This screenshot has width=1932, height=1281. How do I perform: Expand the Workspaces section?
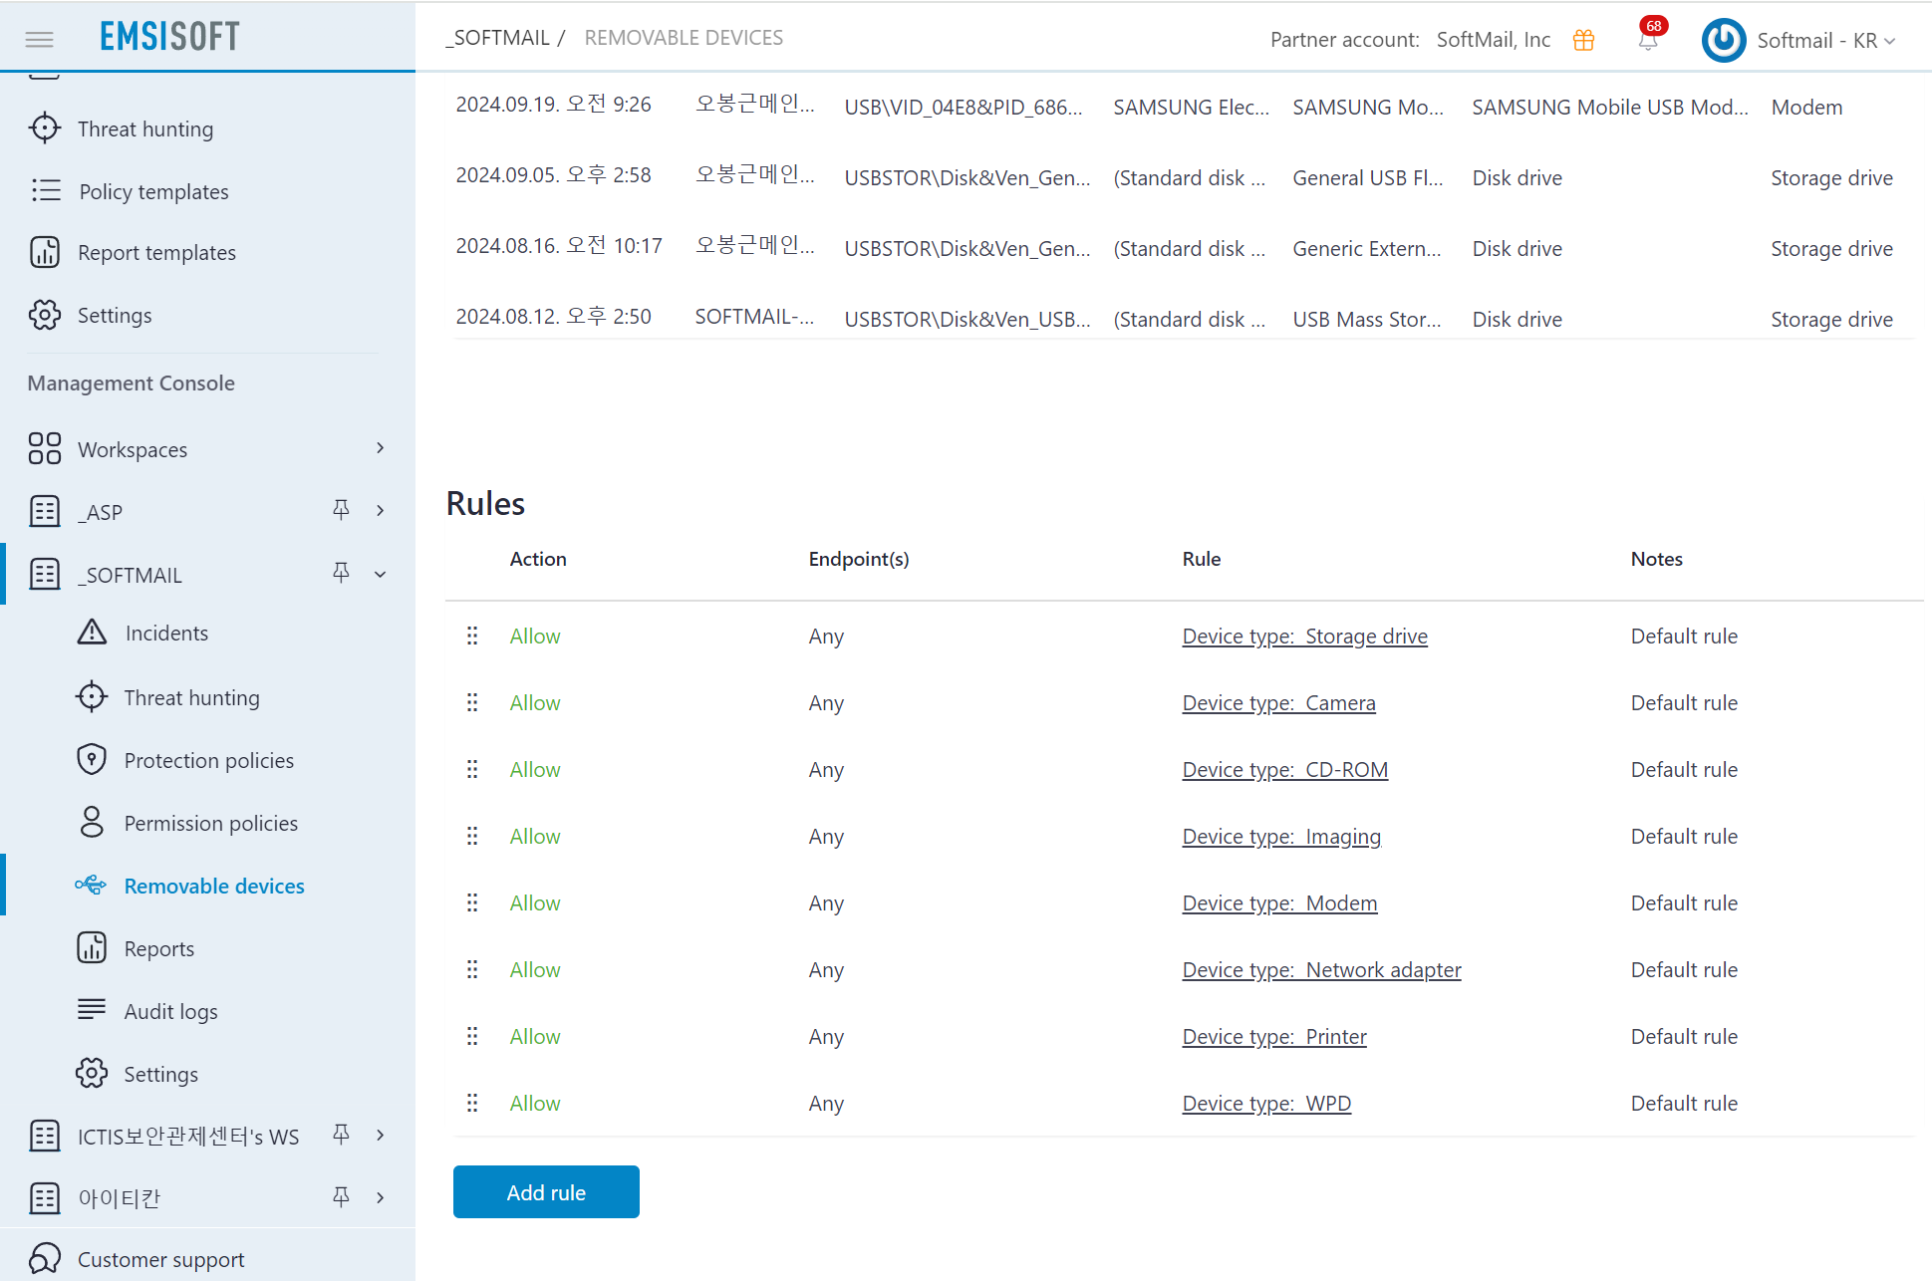point(380,448)
